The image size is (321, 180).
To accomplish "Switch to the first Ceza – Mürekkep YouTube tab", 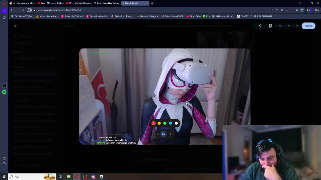I will click(x=51, y=3).
